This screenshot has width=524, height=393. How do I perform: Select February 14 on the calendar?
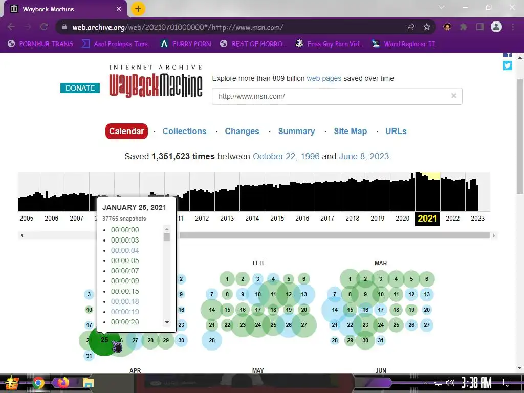211,310
